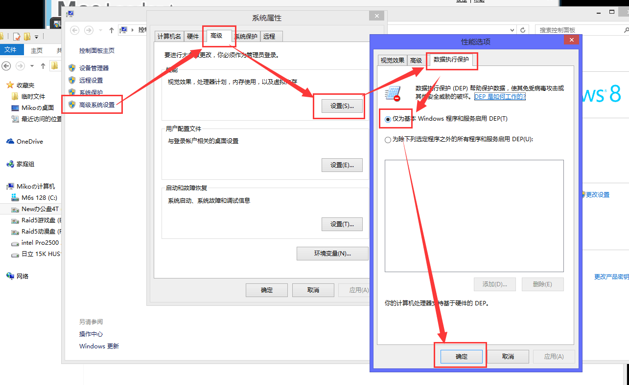
Task: Click the 网络 network icon in sidebar
Action: 10,276
